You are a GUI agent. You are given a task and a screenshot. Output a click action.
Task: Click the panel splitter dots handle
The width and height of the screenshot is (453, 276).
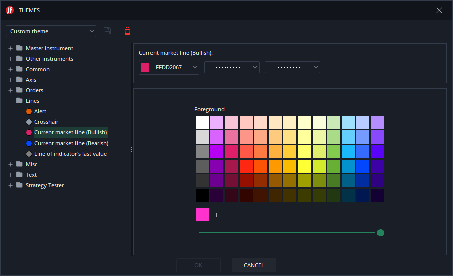coord(132,149)
